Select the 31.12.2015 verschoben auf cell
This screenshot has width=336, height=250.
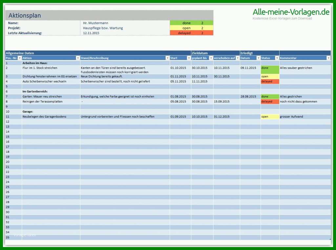click(226, 117)
